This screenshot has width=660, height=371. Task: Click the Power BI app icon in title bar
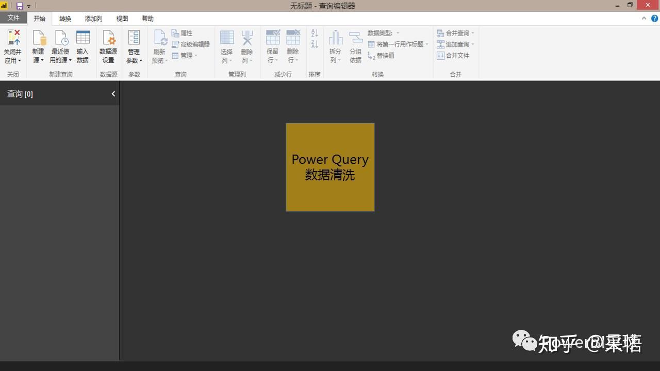(x=4, y=6)
